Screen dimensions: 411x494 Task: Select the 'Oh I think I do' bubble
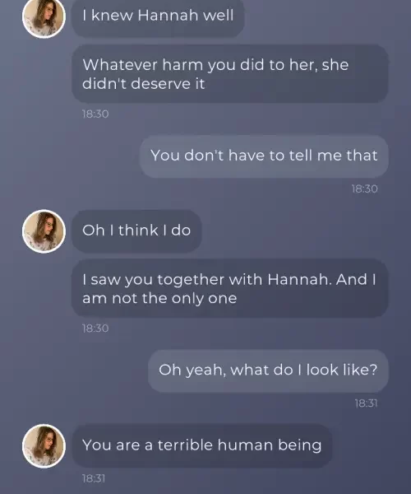point(136,231)
